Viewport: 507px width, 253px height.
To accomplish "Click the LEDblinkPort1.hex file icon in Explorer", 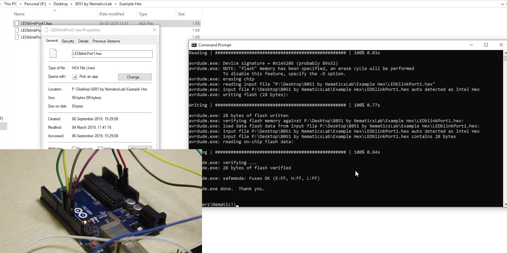I will (x=17, y=23).
